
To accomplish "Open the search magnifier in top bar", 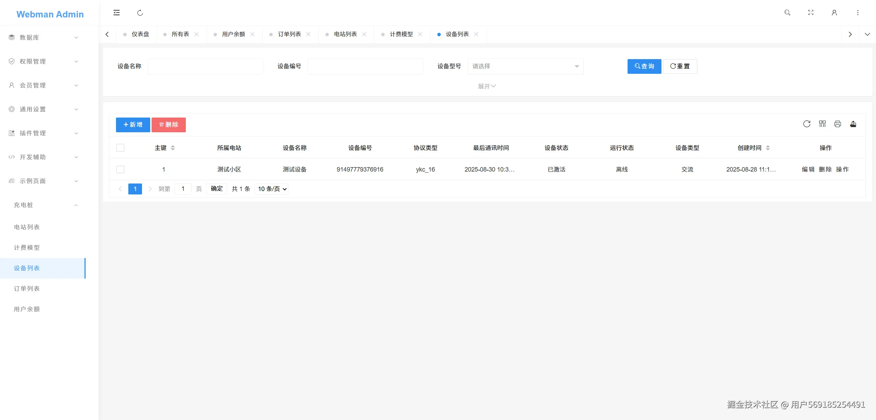I will click(787, 13).
